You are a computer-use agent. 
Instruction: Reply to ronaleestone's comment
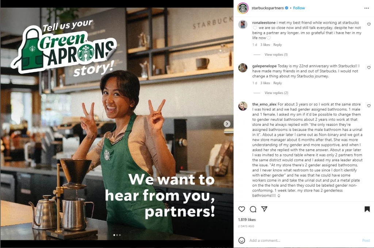tap(278, 45)
